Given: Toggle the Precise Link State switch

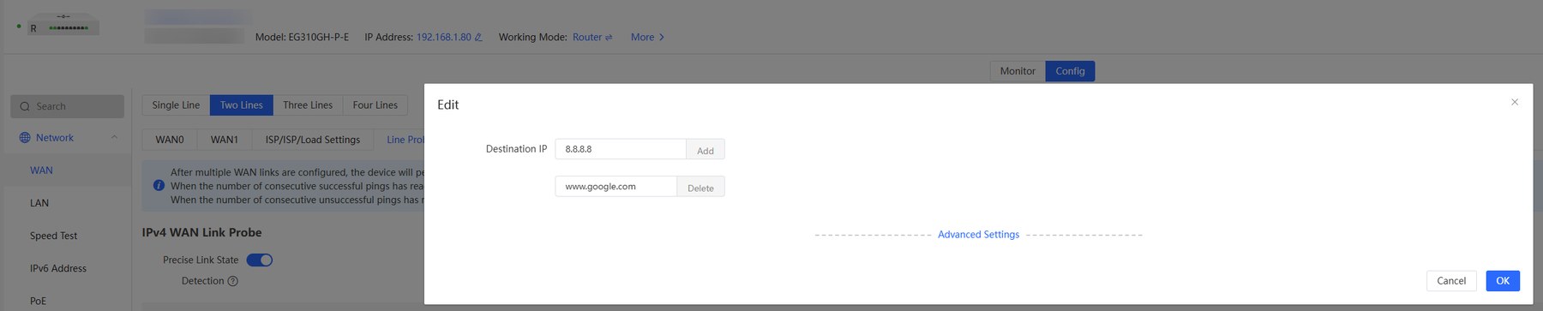Looking at the screenshot, I should (x=260, y=260).
